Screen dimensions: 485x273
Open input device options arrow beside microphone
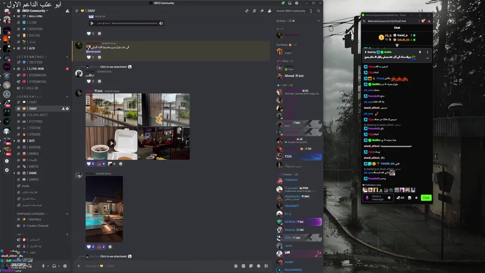pos(48,266)
